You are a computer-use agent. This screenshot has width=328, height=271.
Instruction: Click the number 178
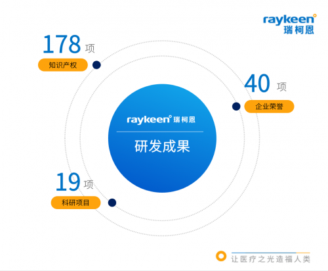[62, 44]
